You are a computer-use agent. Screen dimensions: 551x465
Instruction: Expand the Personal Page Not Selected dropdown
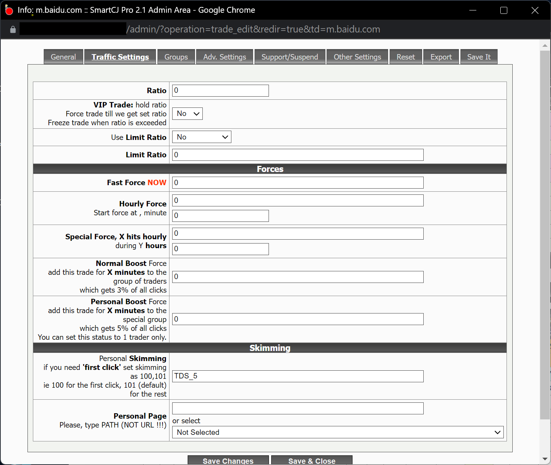click(x=338, y=432)
